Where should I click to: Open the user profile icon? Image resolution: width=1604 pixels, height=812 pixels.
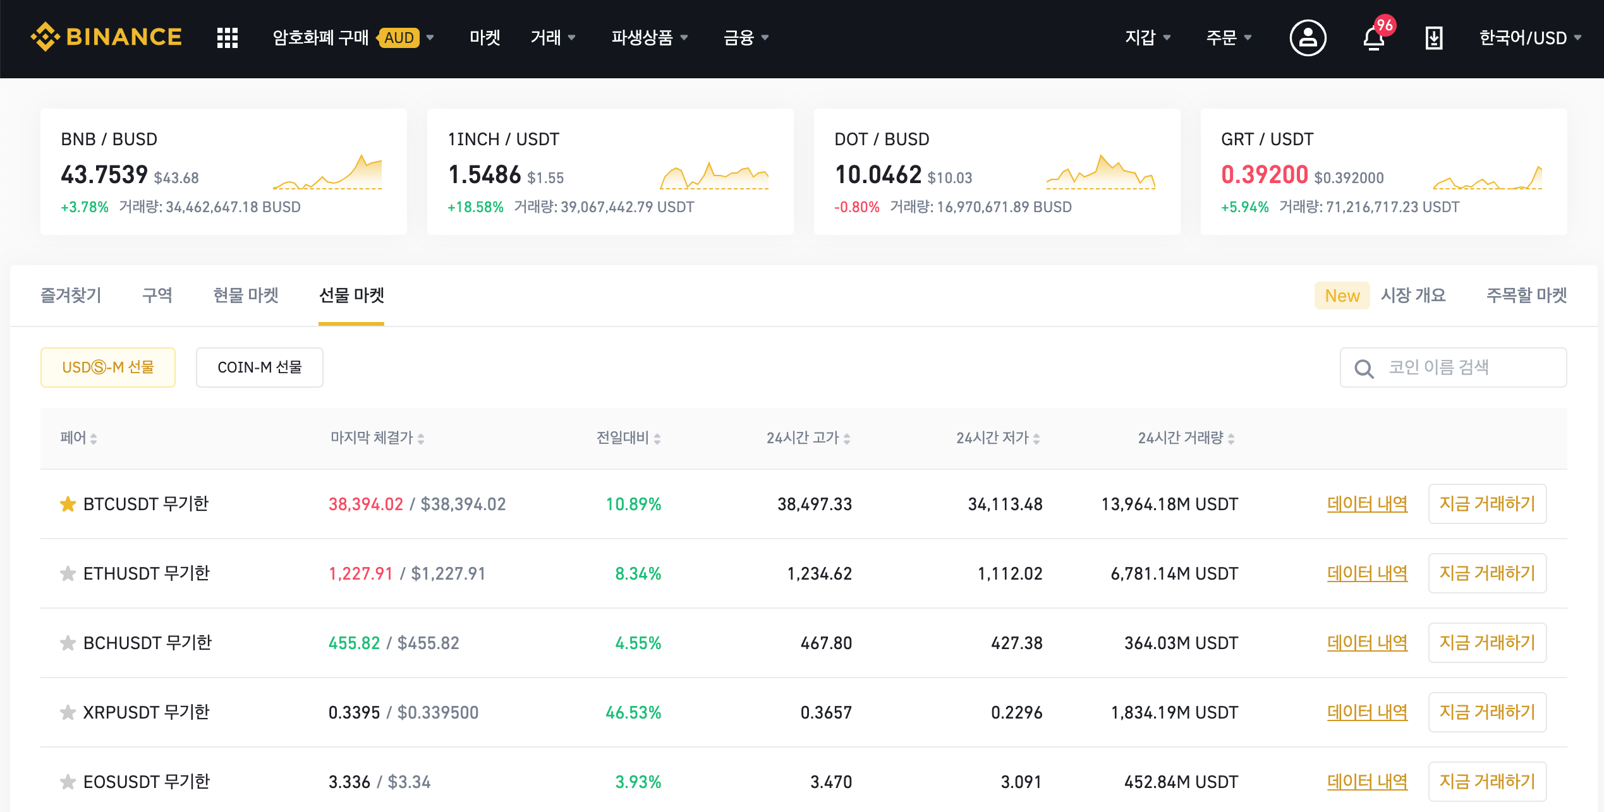1308,38
